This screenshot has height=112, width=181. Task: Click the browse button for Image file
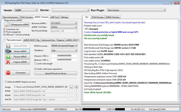click(x=71, y=87)
